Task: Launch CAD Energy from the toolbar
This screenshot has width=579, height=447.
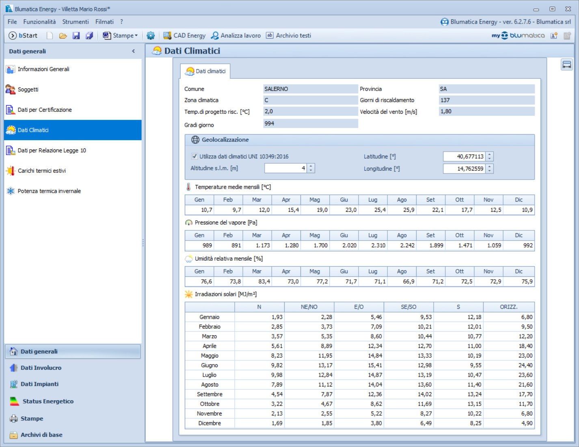Action: pos(184,36)
